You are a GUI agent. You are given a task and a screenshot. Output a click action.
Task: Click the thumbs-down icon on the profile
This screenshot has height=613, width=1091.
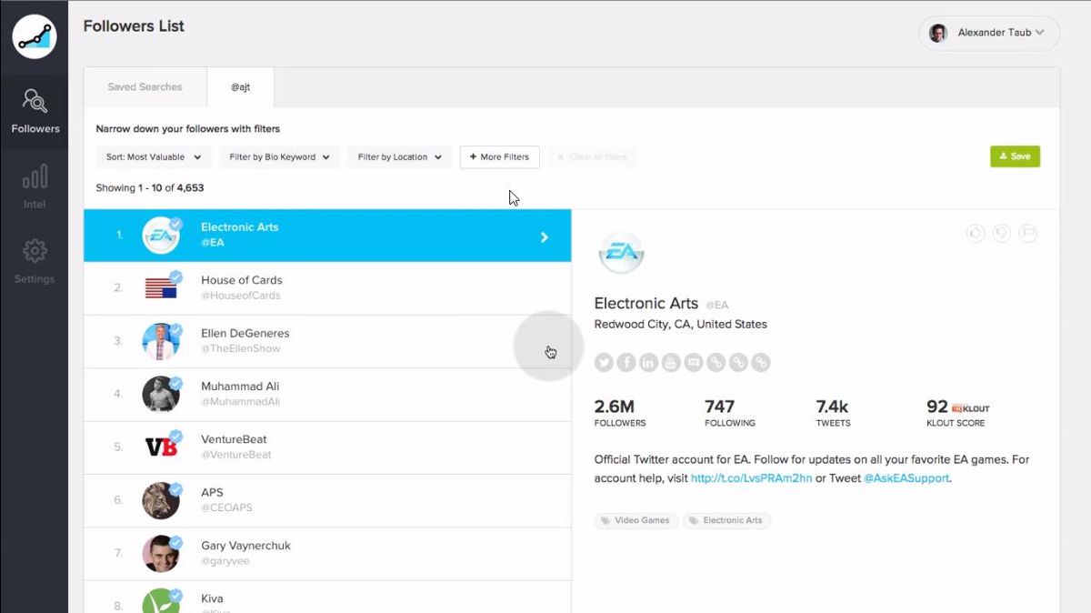tap(1002, 234)
